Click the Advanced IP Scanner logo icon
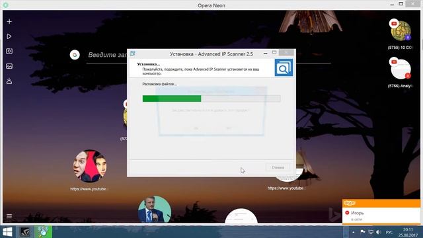Image resolution: width=423 pixels, height=238 pixels. [x=284, y=67]
